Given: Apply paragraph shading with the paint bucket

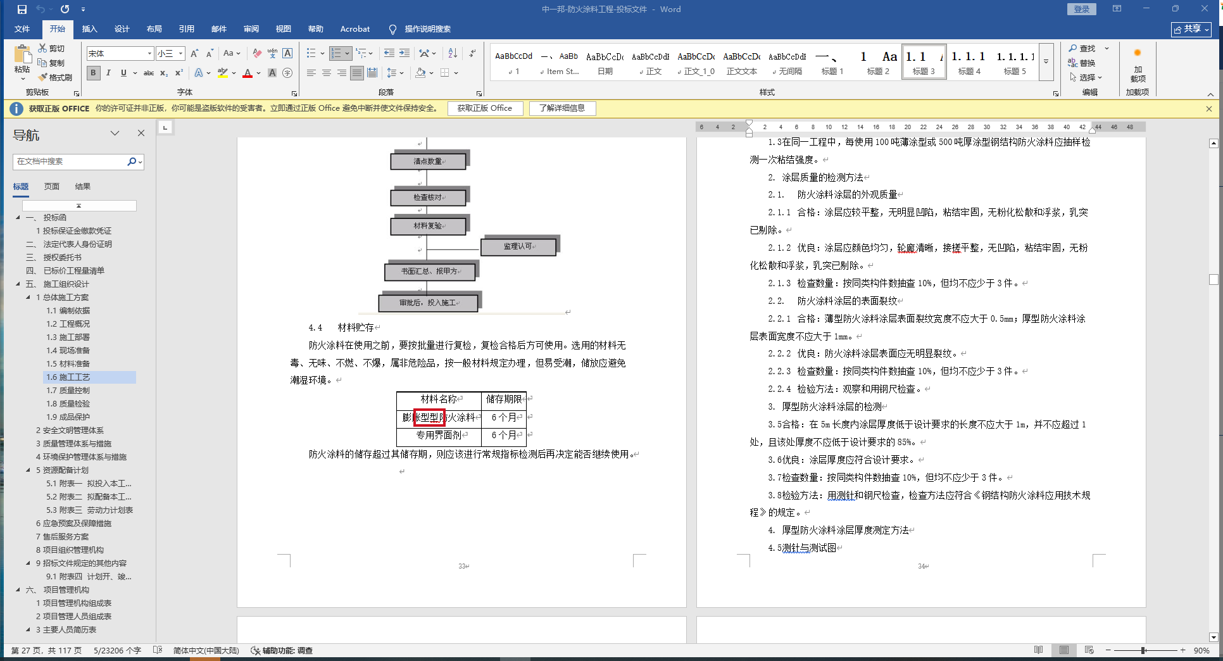Looking at the screenshot, I should click(x=420, y=73).
